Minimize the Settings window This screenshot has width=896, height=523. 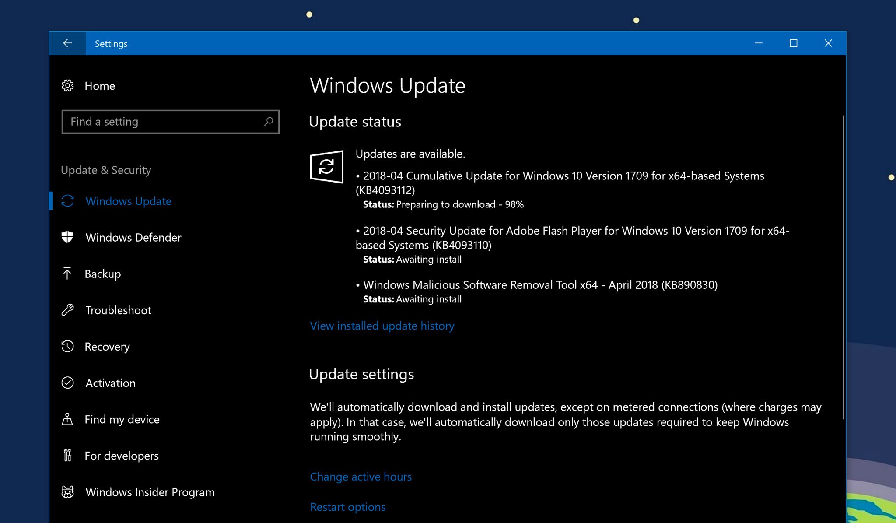pos(759,43)
